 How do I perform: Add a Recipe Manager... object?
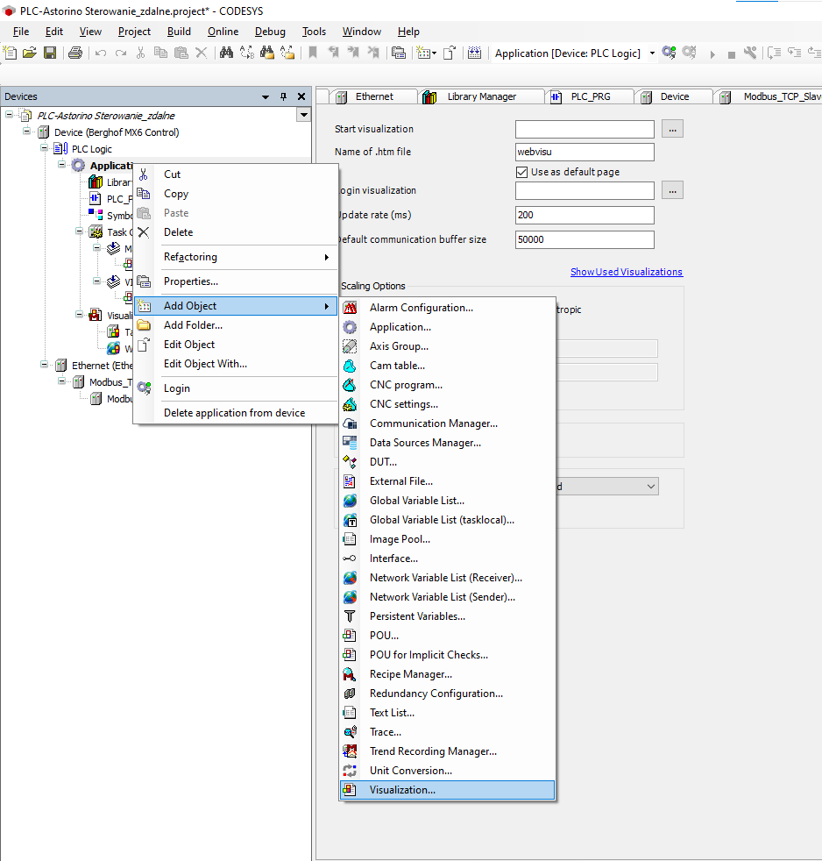tap(447, 674)
